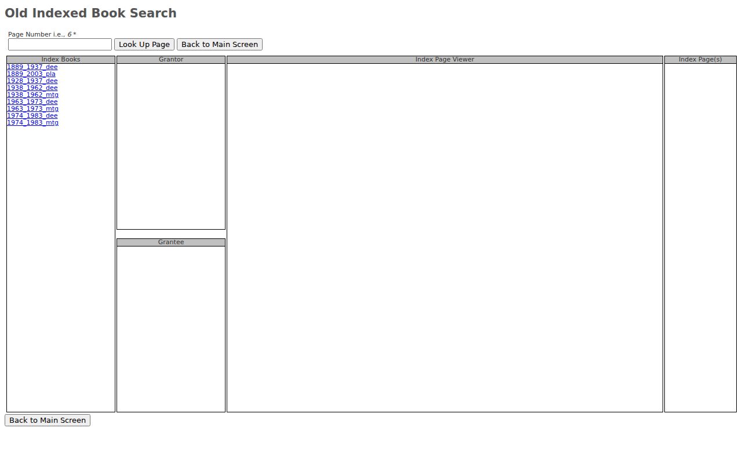Click the Index Books panel header
The height and width of the screenshot is (464, 742).
coord(61,59)
